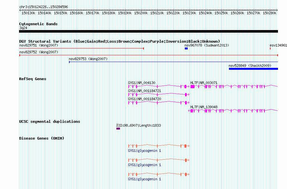The height and width of the screenshot is (189, 287).
Task: Click the 150200k ruler tick label
Action: pos(141,13)
